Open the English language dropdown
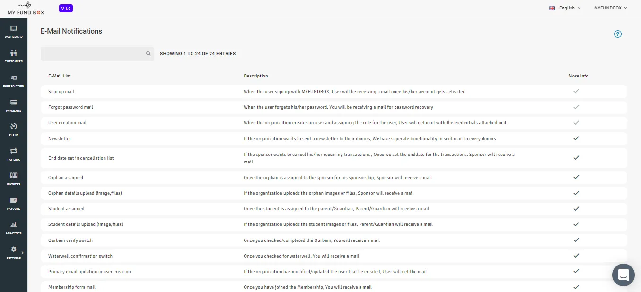 pyautogui.click(x=570, y=8)
